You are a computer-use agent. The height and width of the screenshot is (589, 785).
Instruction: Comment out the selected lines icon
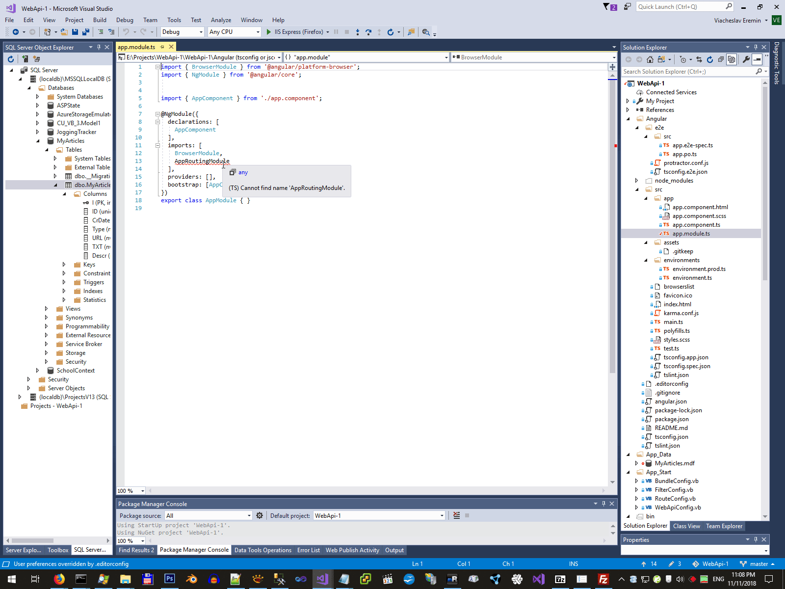(x=101, y=32)
